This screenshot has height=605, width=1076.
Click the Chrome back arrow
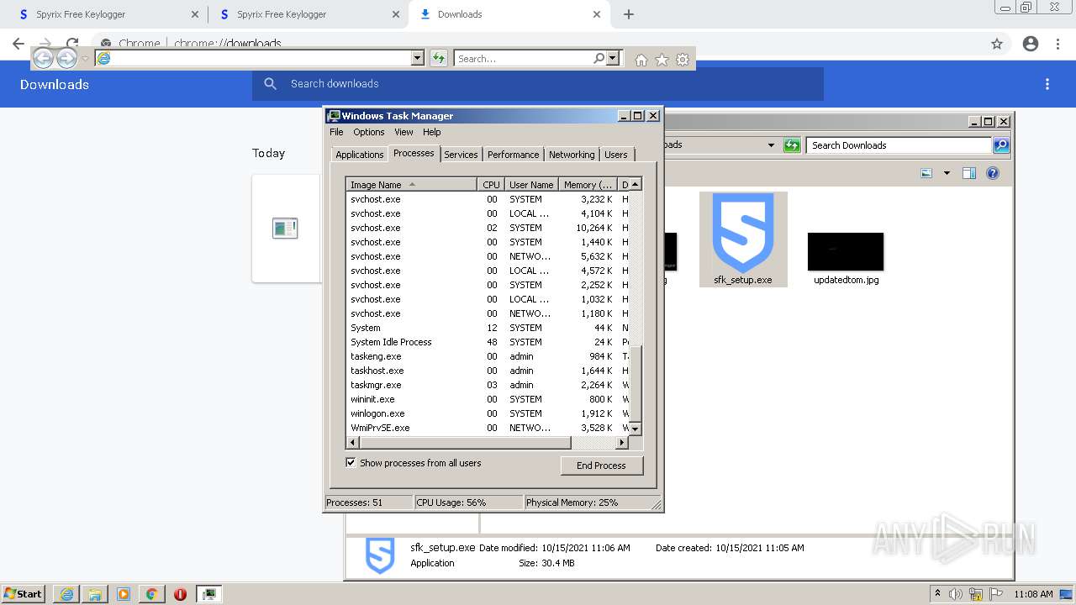tap(18, 44)
